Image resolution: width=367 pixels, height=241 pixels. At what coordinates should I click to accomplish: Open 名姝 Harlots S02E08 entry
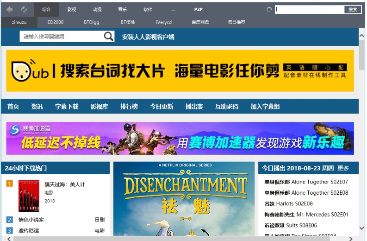289,203
